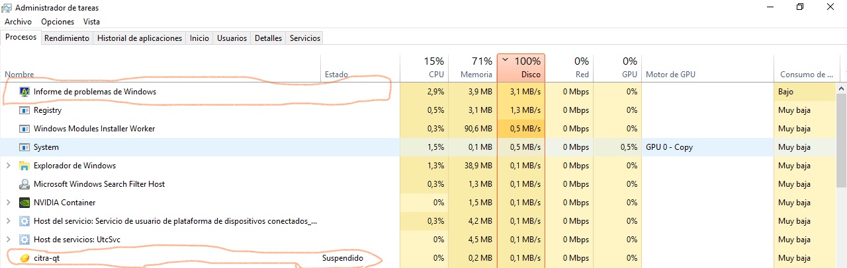
Task: Click the NVIDIA Container icon
Action: click(x=24, y=203)
